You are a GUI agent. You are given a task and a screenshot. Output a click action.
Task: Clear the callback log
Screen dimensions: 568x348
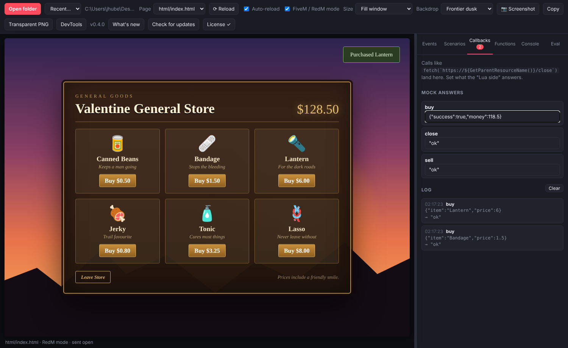[x=554, y=188]
